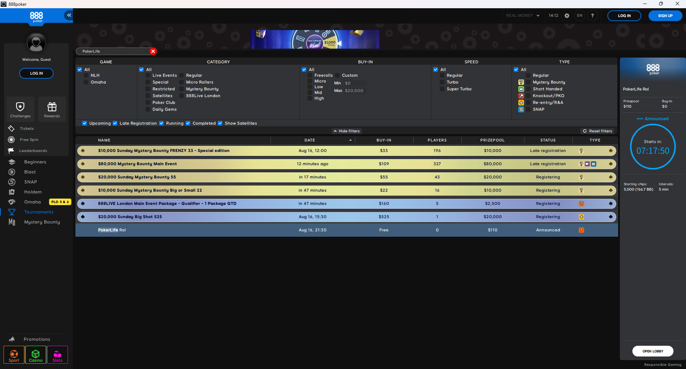Click the guest avatar picture
The height and width of the screenshot is (369, 686).
coord(36,43)
